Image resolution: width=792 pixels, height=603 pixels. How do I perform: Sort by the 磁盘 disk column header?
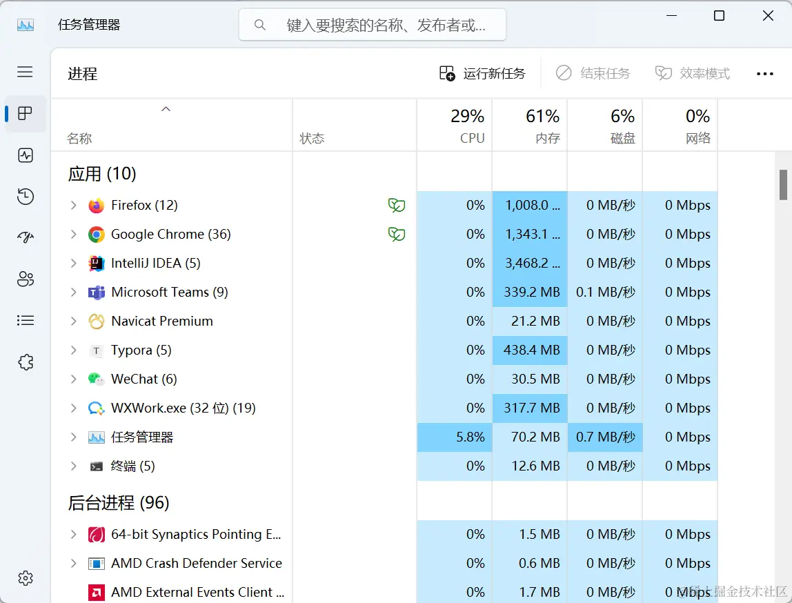(605, 126)
